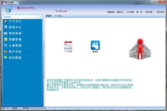
Task: Click 数据库:oa in the status bar
Action: (x=16, y=108)
